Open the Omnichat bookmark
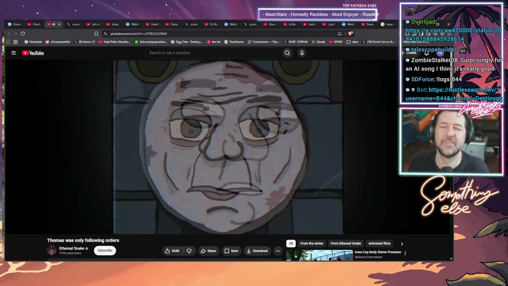The width and height of the screenshot is (508, 286). coord(33,42)
